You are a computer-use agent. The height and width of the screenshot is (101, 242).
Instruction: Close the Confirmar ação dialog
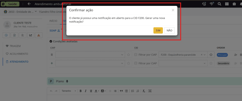point(173,10)
